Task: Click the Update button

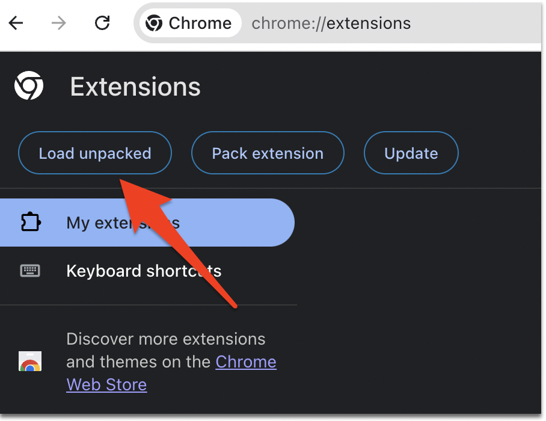Action: 411,153
